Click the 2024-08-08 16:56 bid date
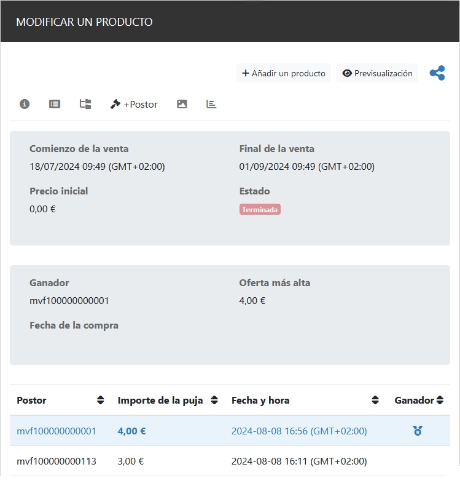The height and width of the screenshot is (483, 460). [x=299, y=431]
